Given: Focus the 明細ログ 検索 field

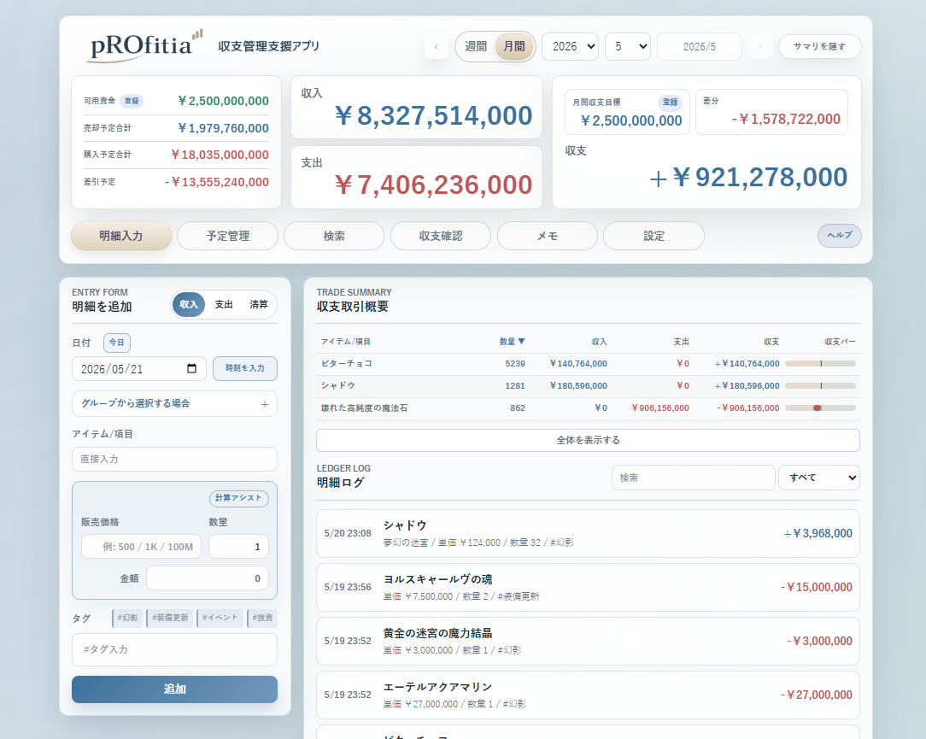Looking at the screenshot, I should pyautogui.click(x=694, y=478).
